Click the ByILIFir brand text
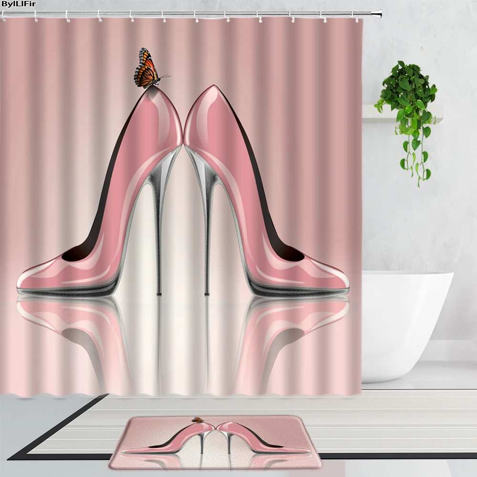Screen dimensions: 477x477 19,4
